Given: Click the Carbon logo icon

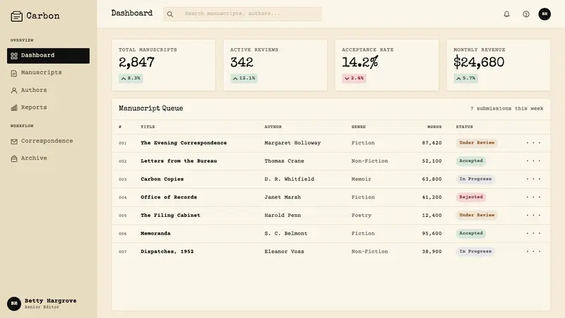Looking at the screenshot, I should point(16,16).
